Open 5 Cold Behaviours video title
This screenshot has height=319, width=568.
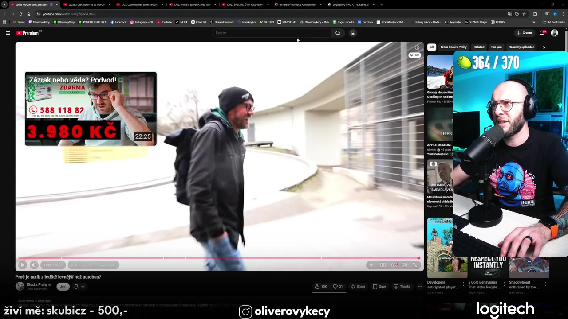point(484,284)
